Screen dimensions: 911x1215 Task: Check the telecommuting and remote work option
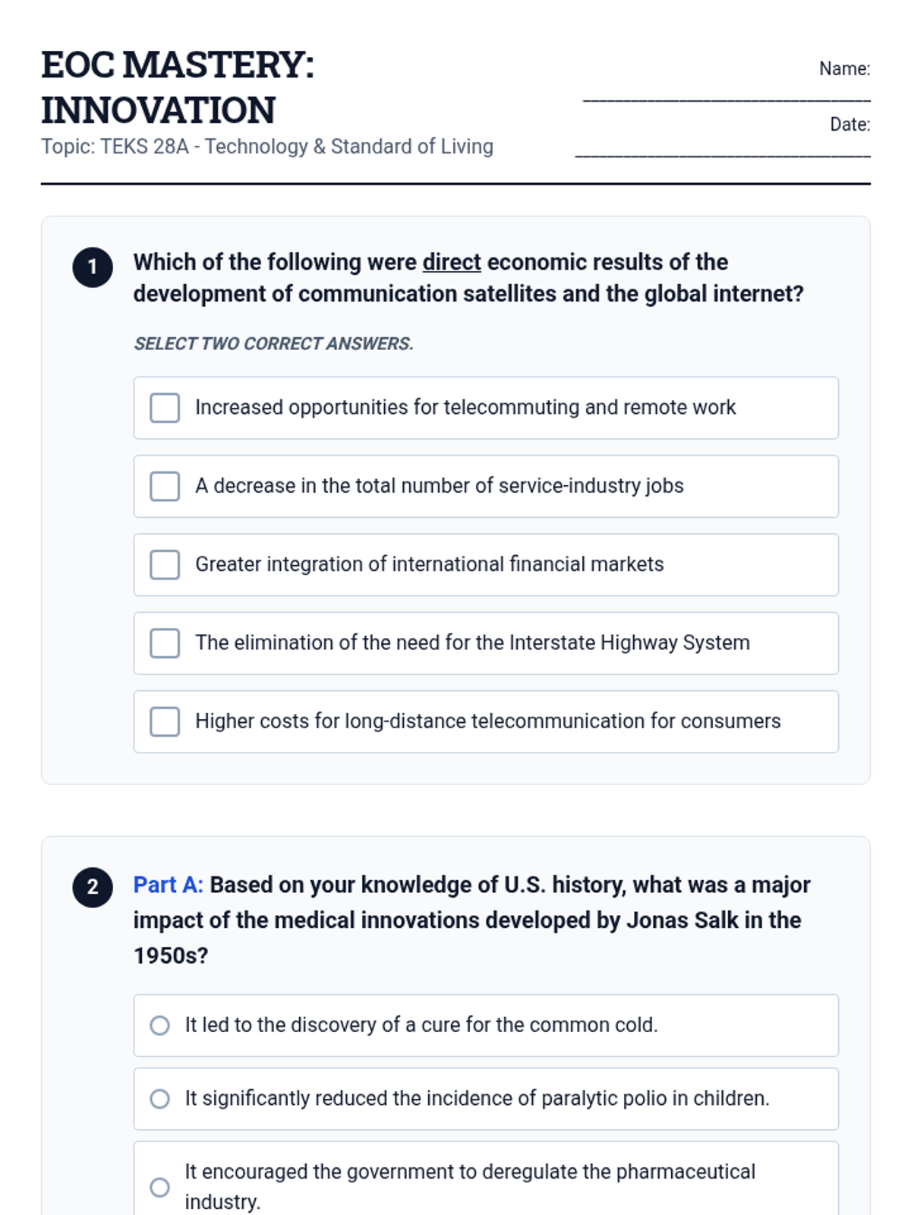pyautogui.click(x=165, y=408)
